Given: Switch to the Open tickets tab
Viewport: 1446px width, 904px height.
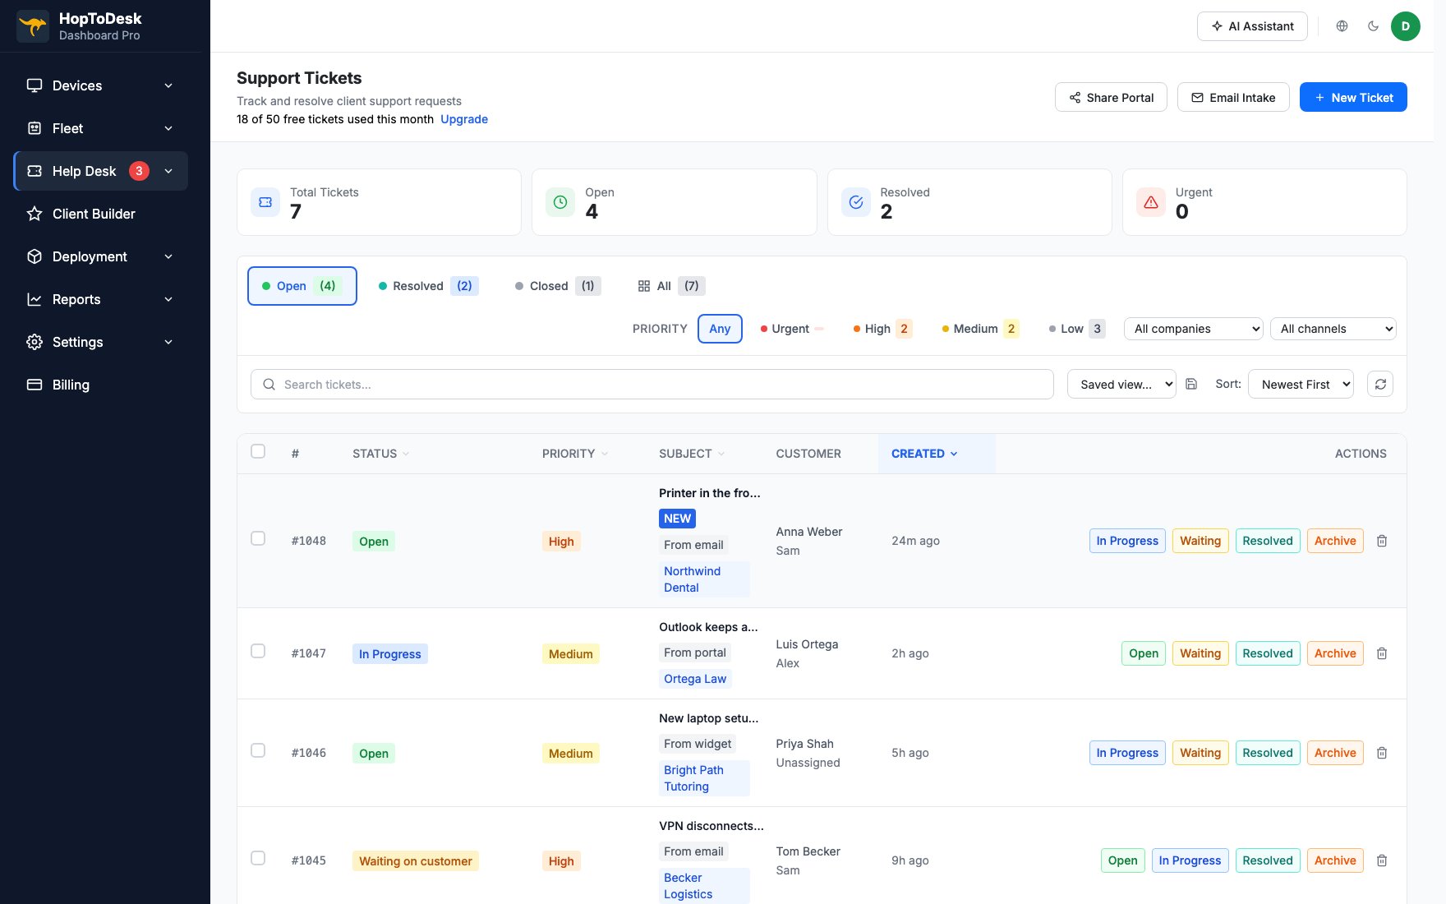Looking at the screenshot, I should 302,286.
